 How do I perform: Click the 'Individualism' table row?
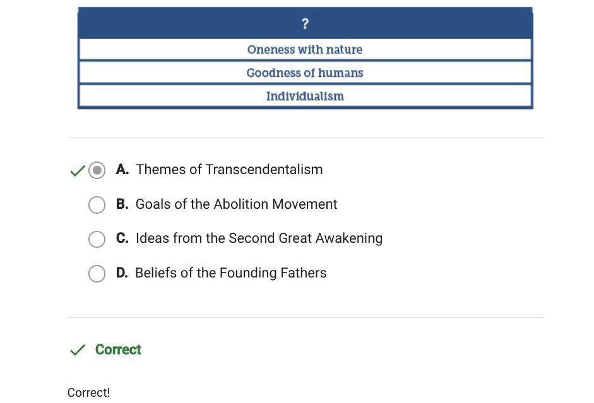305,96
